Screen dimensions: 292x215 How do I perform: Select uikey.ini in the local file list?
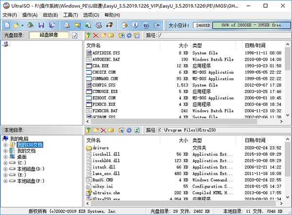click(103, 186)
